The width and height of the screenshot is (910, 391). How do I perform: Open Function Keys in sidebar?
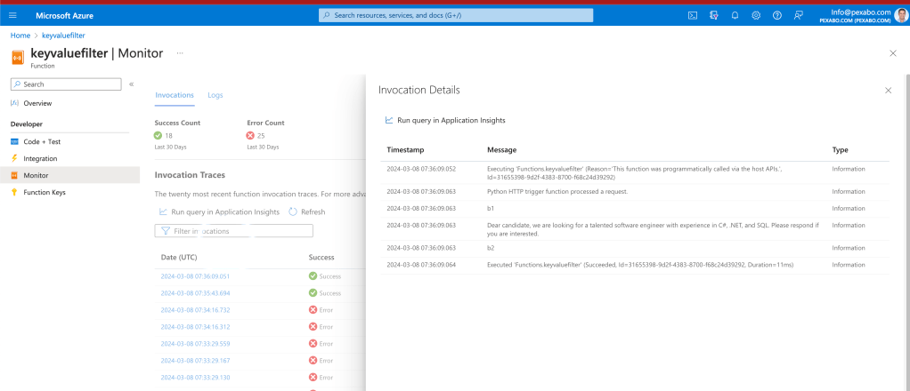click(45, 192)
